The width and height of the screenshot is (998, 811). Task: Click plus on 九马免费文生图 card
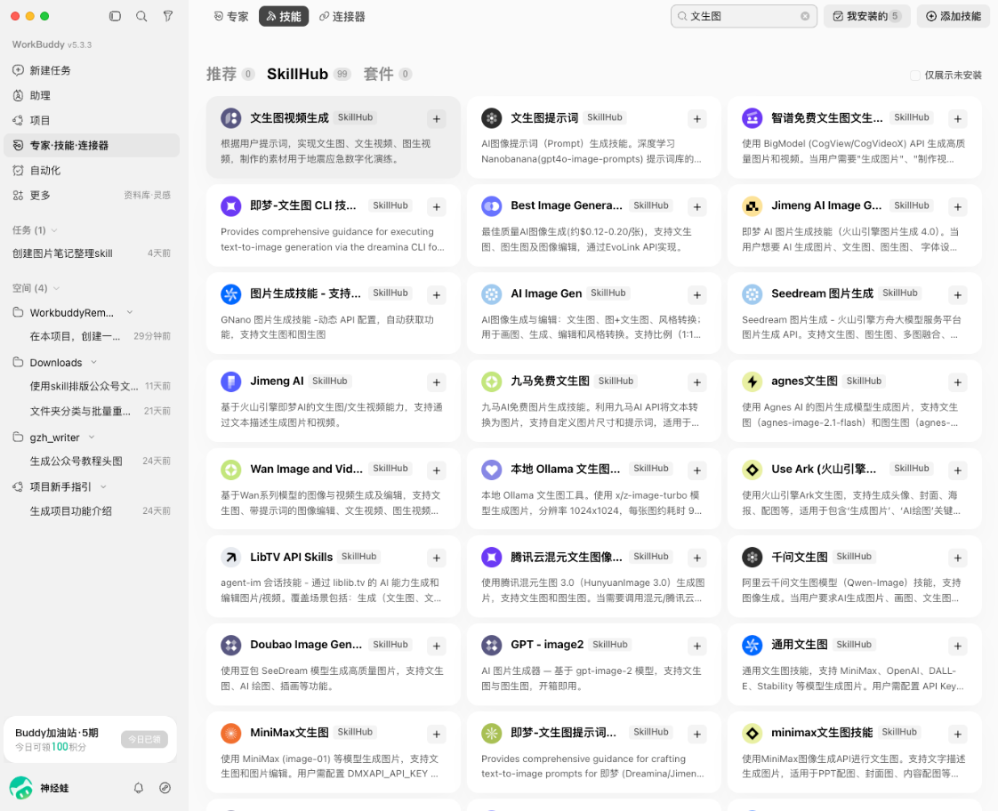(697, 382)
